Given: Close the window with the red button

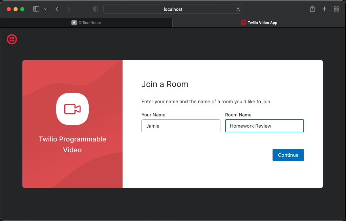Looking at the screenshot, I should 9,9.
